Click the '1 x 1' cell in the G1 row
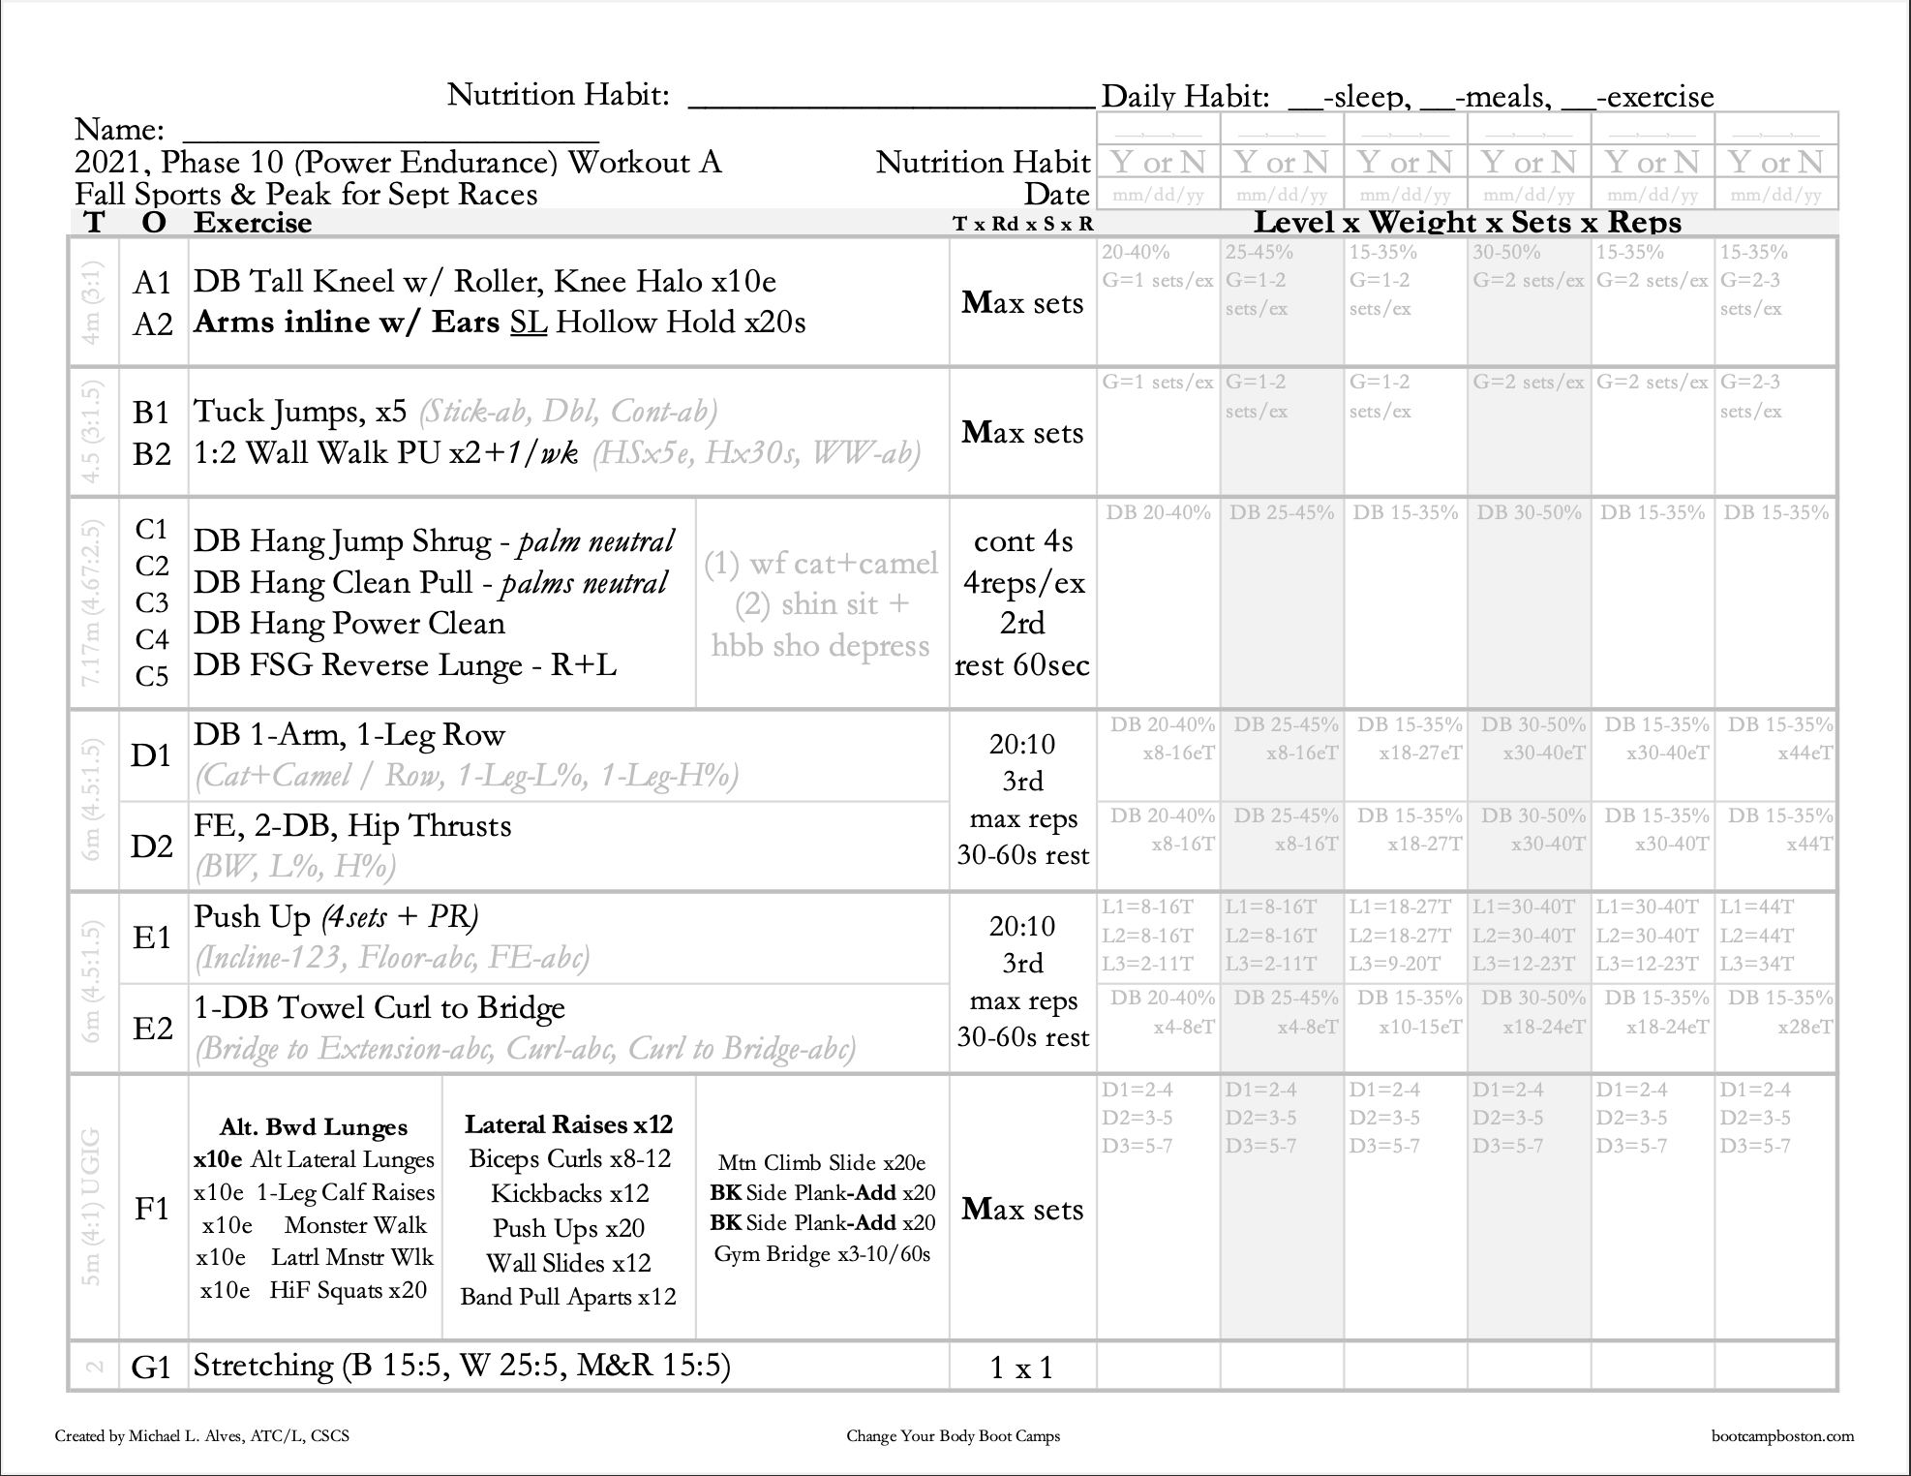 coord(1021,1368)
